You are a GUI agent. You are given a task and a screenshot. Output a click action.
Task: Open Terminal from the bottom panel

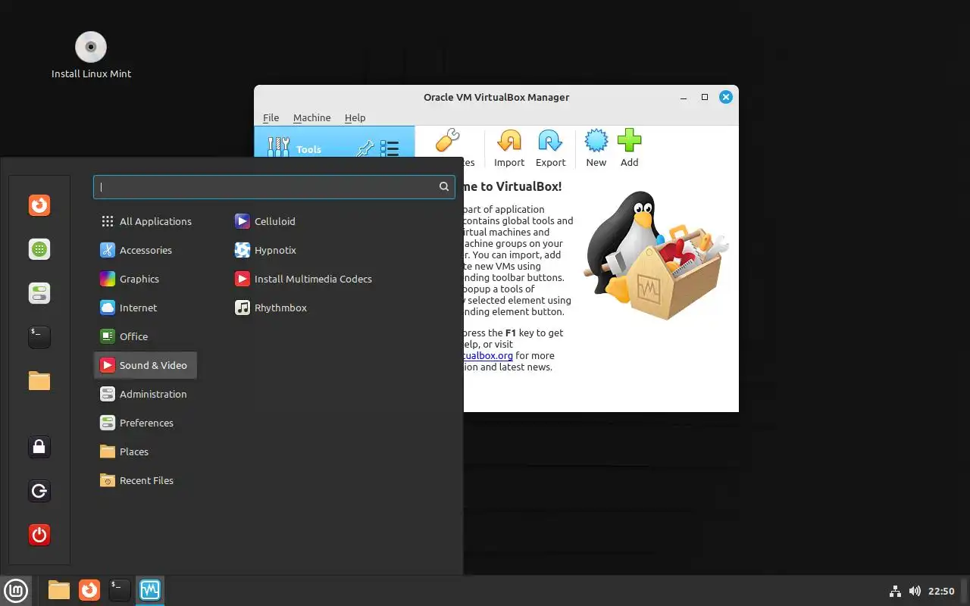(120, 590)
